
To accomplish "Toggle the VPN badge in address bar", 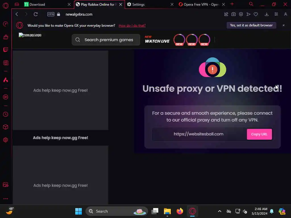I will [x=51, y=14].
